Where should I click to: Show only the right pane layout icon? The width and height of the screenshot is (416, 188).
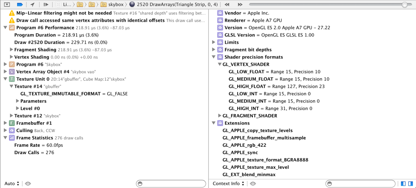(x=410, y=184)
